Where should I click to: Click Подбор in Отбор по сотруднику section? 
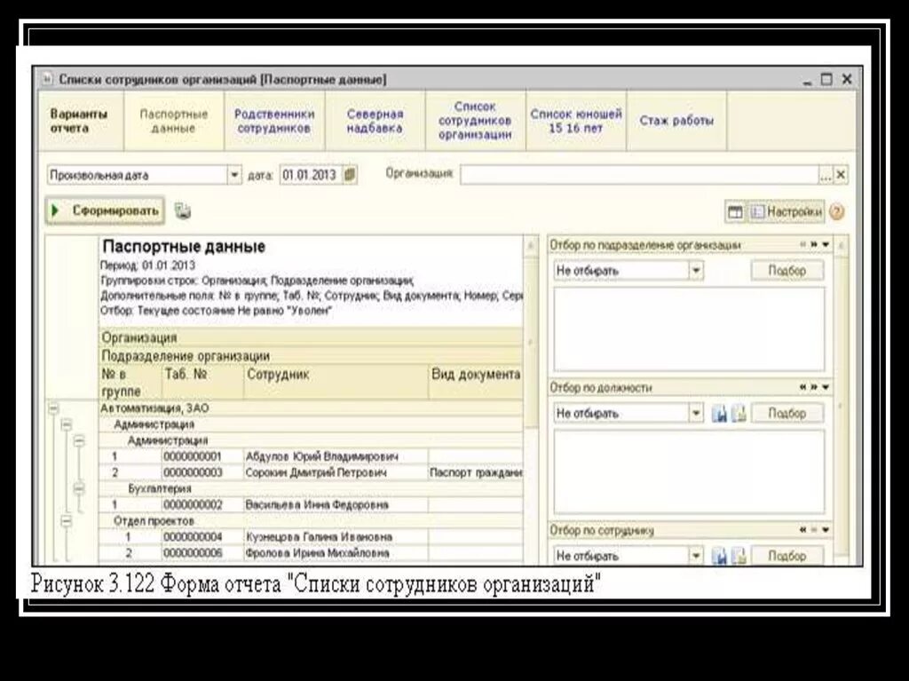(787, 557)
